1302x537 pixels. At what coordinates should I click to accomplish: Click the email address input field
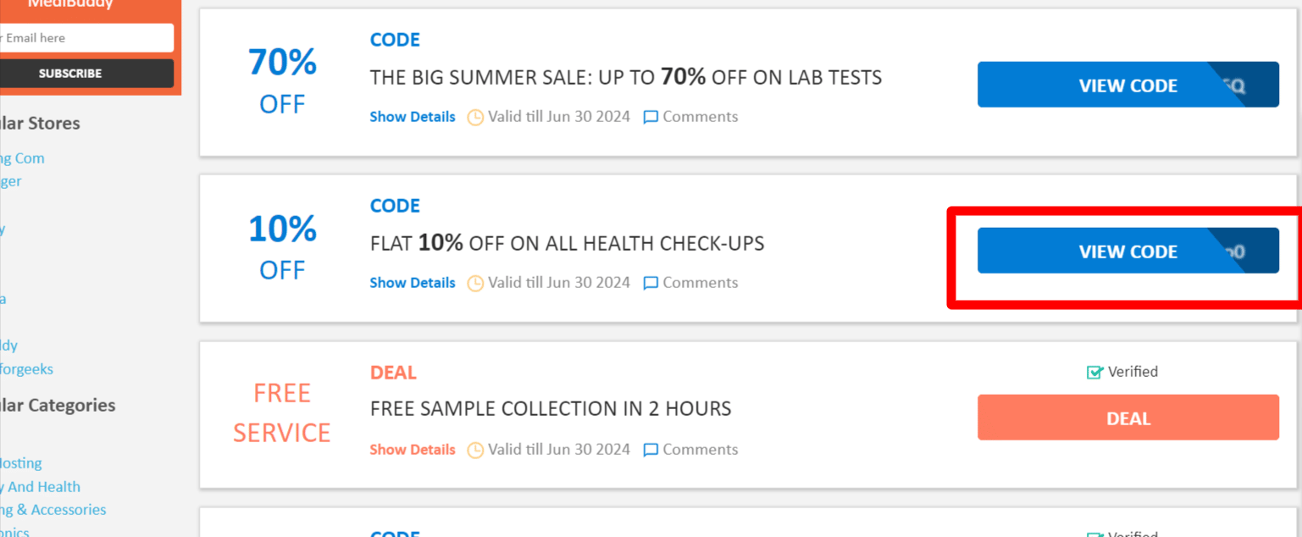(x=85, y=37)
